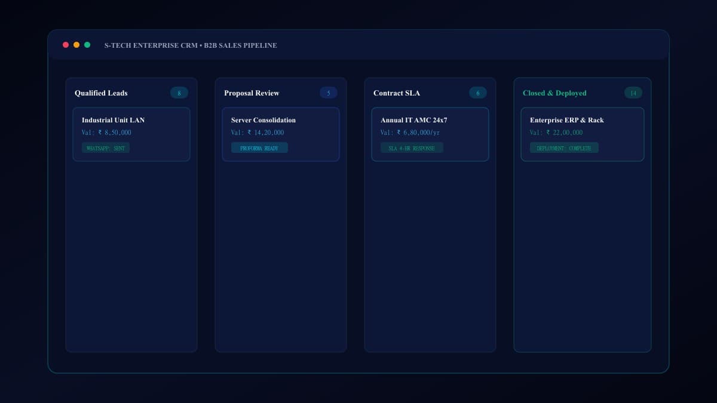Open the Server Consolidation deal card
The image size is (717, 403).
281,134
